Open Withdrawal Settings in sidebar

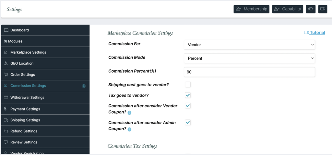tap(27, 98)
